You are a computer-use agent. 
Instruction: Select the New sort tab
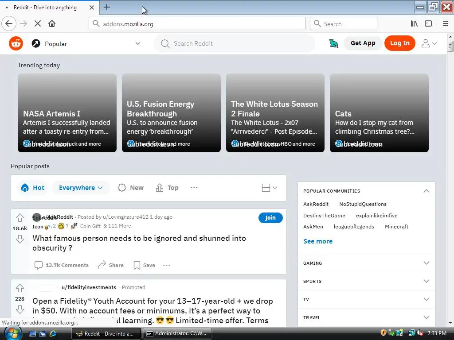tap(131, 188)
